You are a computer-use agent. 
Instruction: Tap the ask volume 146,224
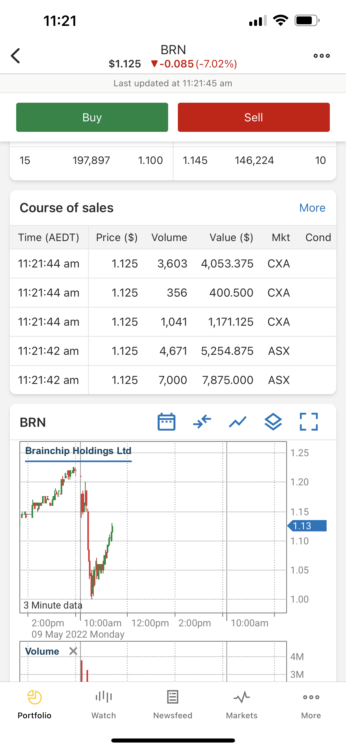click(x=254, y=160)
